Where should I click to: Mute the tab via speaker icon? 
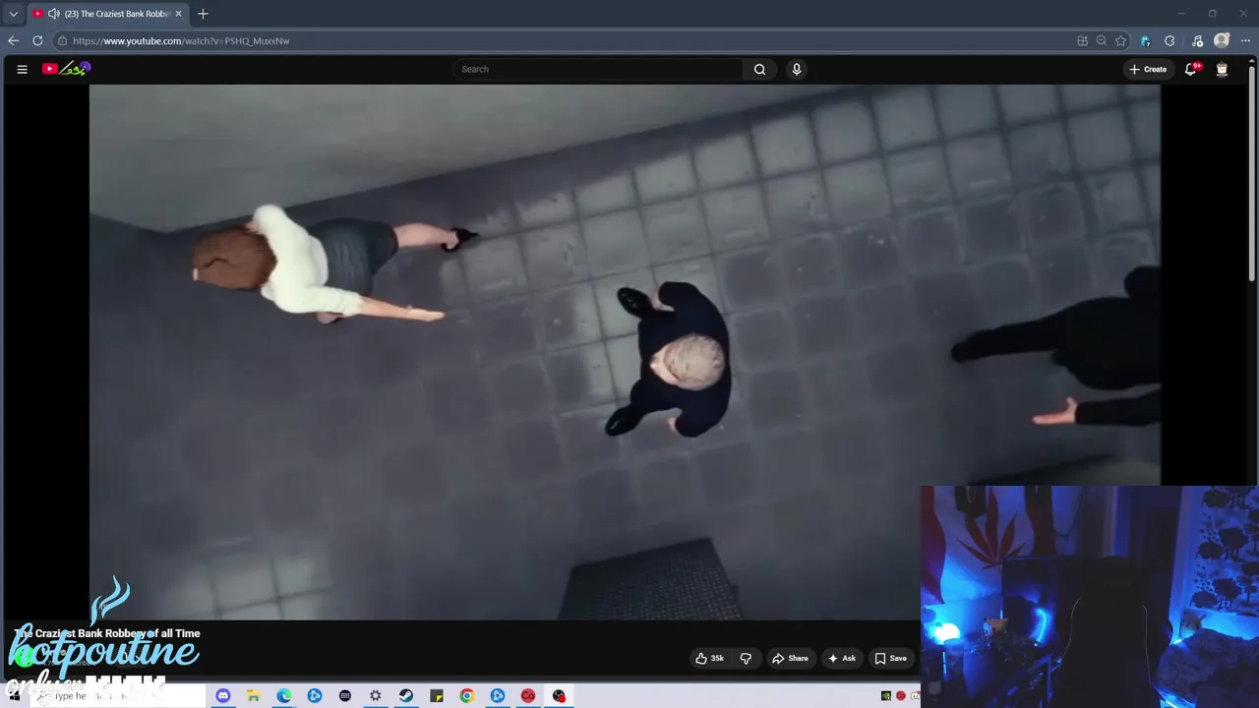pos(53,14)
